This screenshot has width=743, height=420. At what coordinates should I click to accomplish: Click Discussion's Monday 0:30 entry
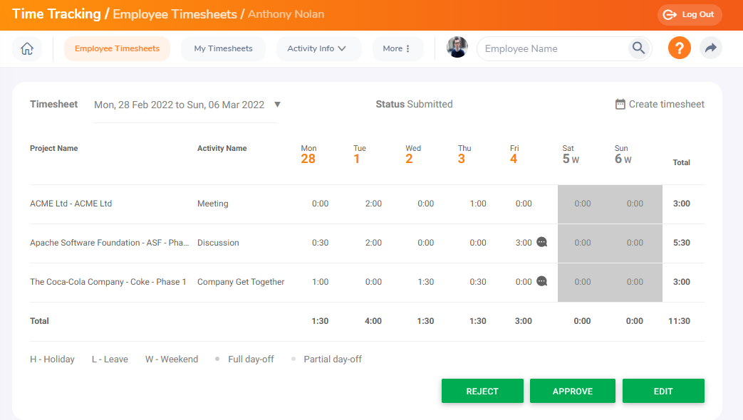[321, 243]
